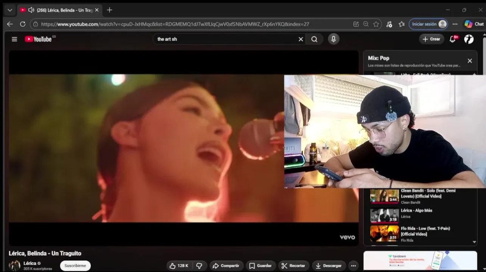Open Copilot Chat sidebar
Screen dimensions: 486x272
click(474, 24)
